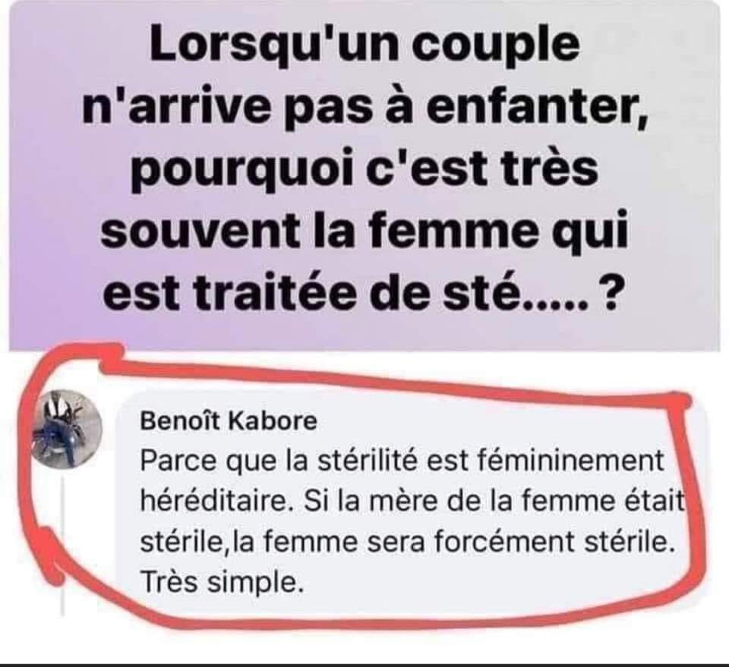Click the word 'fémininement' in the comment
The height and width of the screenshot is (667, 729).
tap(569, 461)
